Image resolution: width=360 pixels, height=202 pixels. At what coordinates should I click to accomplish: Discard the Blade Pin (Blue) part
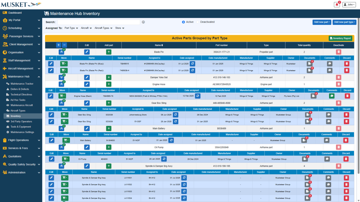pyautogui.click(x=347, y=64)
